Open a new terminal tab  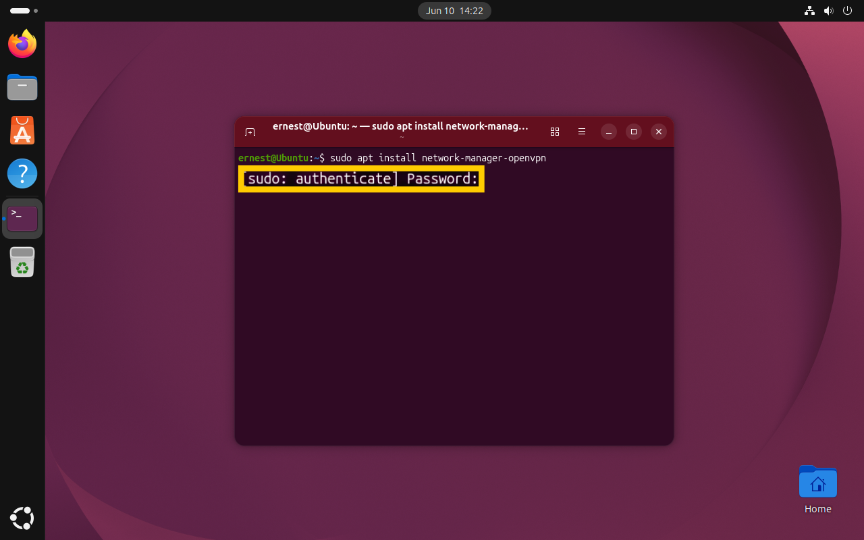click(x=250, y=132)
